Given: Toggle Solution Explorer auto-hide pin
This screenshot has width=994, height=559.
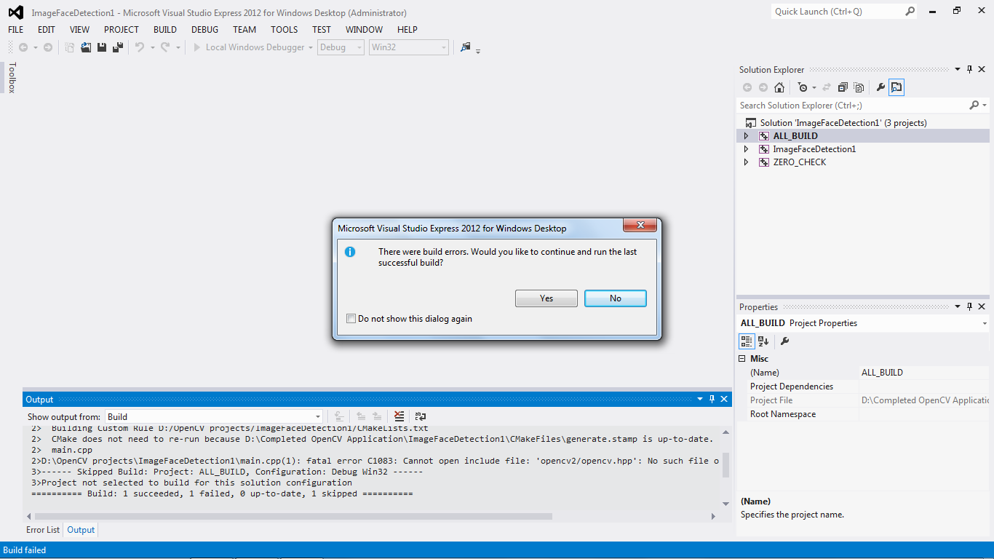Looking at the screenshot, I should [969, 70].
